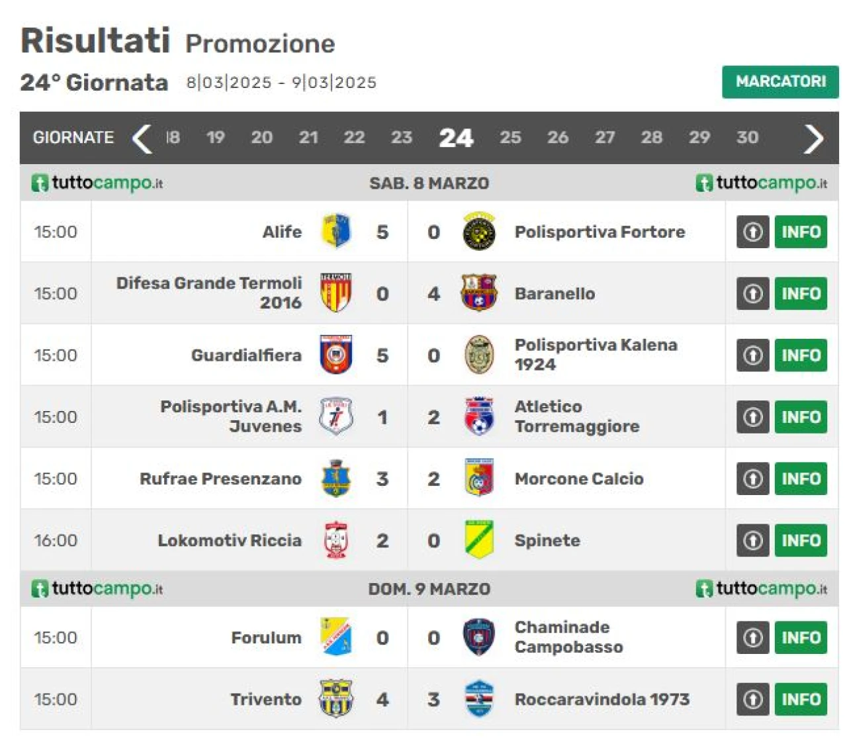The image size is (847, 738).
Task: Switch to giornata 30
Action: 747,137
